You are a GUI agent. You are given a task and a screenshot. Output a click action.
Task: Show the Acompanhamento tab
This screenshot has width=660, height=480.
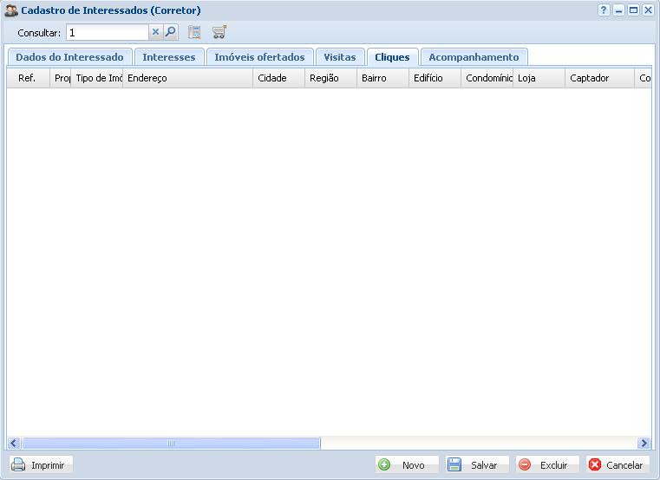(474, 57)
